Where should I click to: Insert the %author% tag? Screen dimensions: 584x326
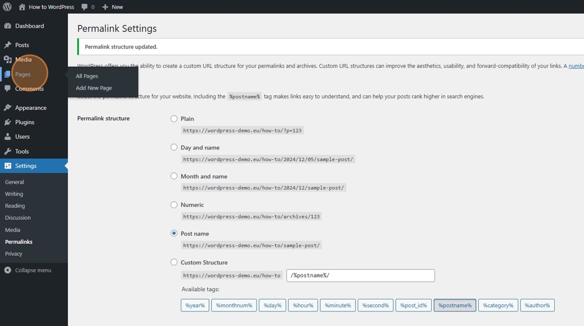(x=538, y=305)
